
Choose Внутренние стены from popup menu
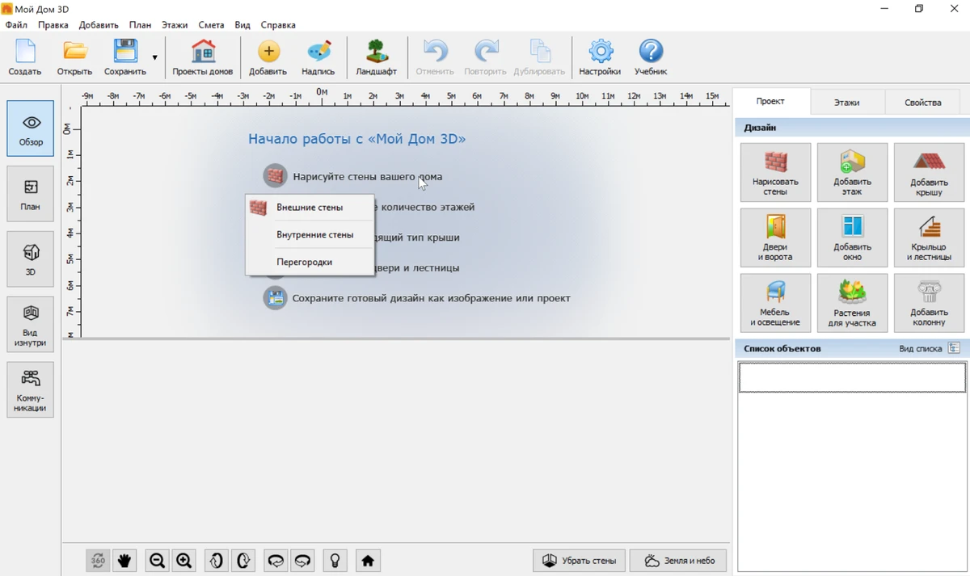pyautogui.click(x=310, y=235)
